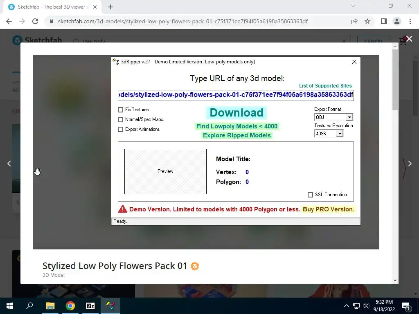Go to next model with right arrow
Viewport: 419px width, 314px height.
click(x=410, y=164)
